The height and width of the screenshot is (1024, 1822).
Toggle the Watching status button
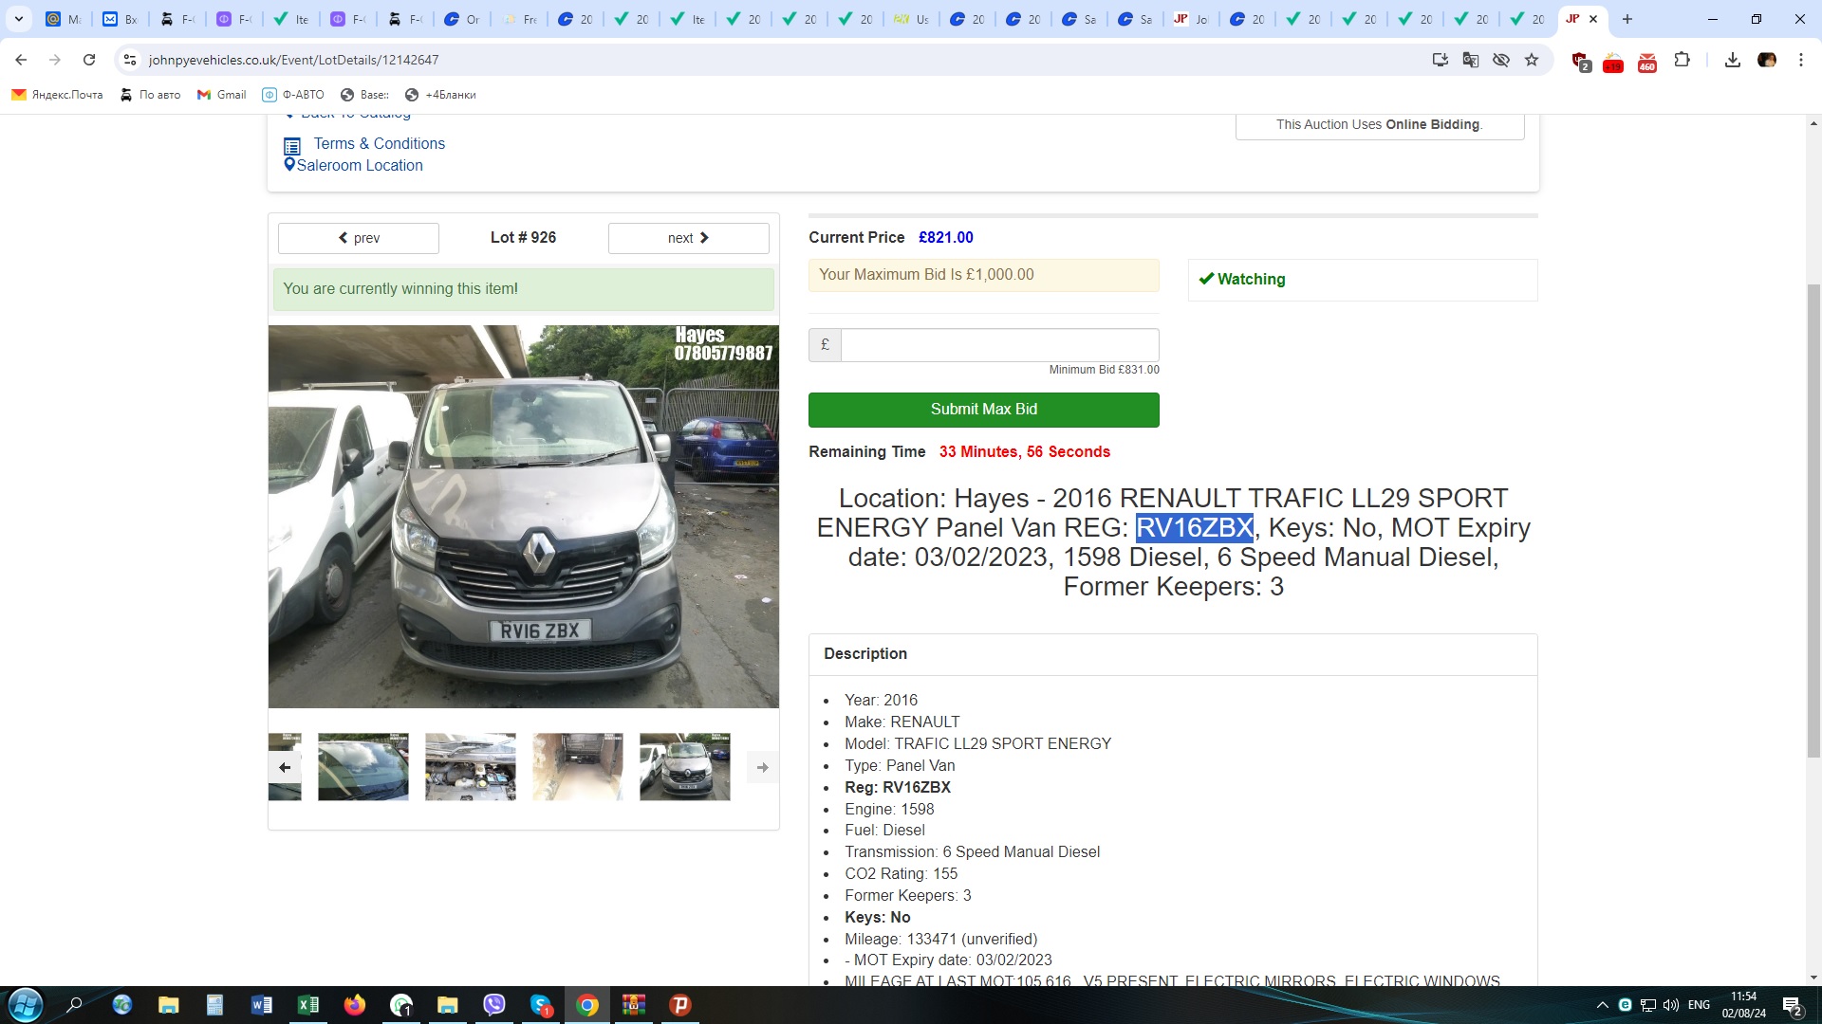click(1362, 280)
